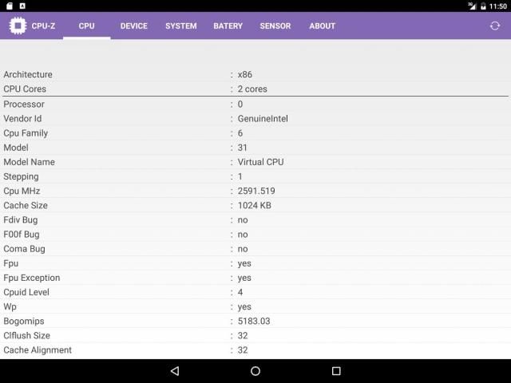This screenshot has height=383, width=511.
Task: Switch to the SYSTEM tab
Action: (180, 26)
